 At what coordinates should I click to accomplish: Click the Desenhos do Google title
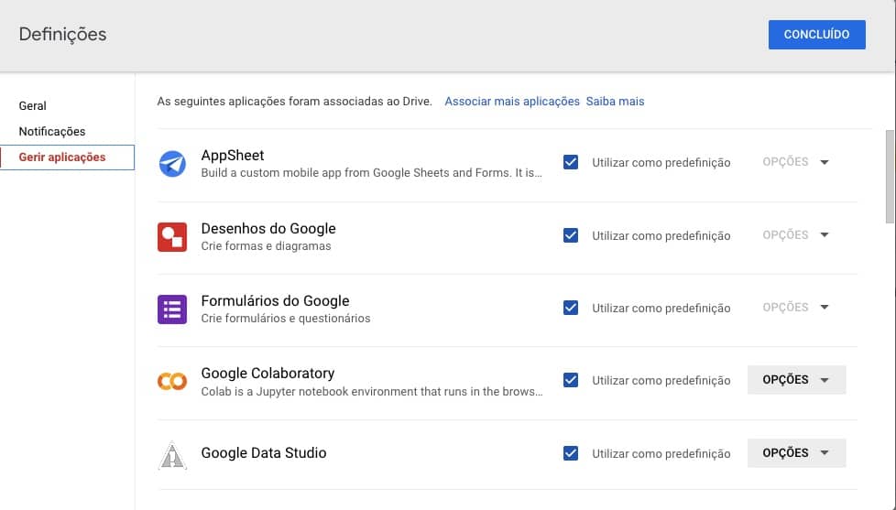(268, 228)
